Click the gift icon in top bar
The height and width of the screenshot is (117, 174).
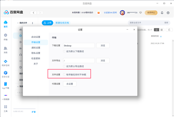[x=98, y=13]
